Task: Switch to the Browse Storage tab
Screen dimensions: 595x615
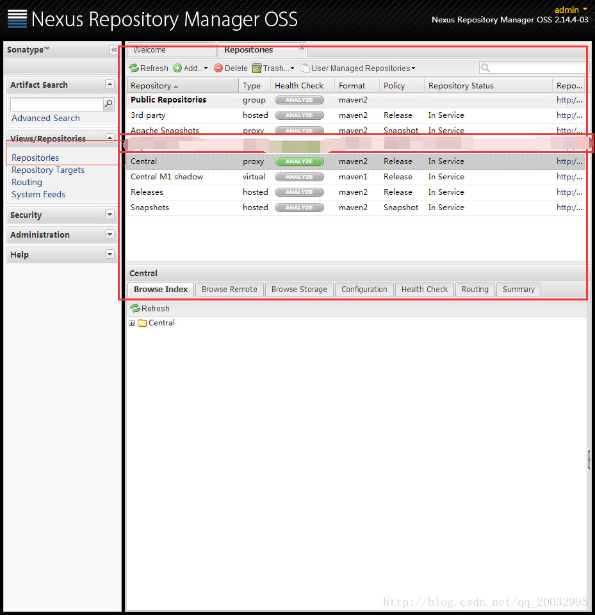Action: coord(299,290)
